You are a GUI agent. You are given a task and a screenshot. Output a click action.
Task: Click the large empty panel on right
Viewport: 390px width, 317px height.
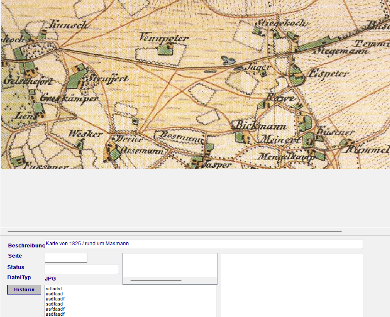point(292,284)
